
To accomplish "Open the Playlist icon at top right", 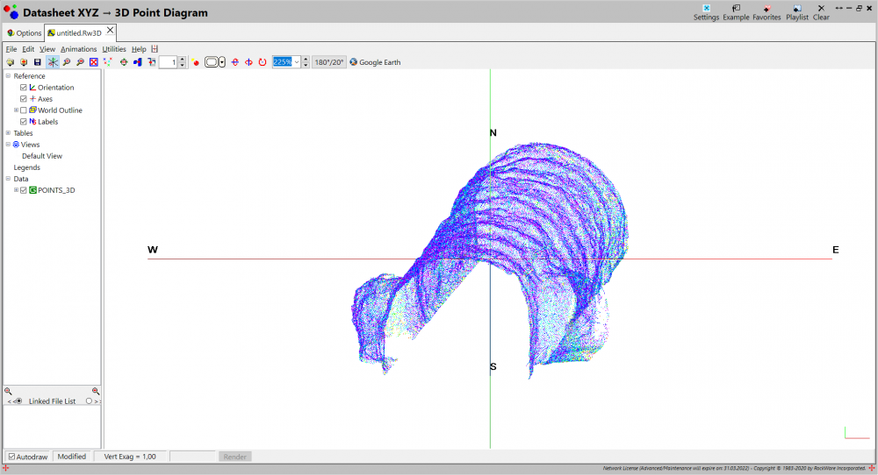I will (797, 12).
